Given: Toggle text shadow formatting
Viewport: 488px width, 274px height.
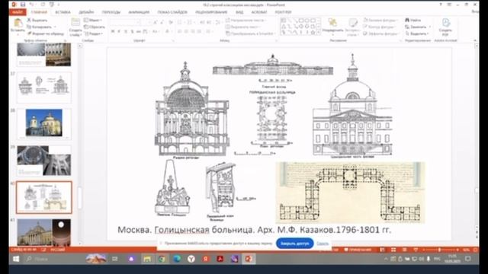Looking at the screenshot, I should pyautogui.click(x=132, y=31).
